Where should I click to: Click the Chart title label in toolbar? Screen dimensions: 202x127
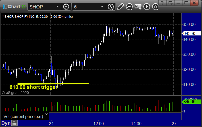(14, 7)
